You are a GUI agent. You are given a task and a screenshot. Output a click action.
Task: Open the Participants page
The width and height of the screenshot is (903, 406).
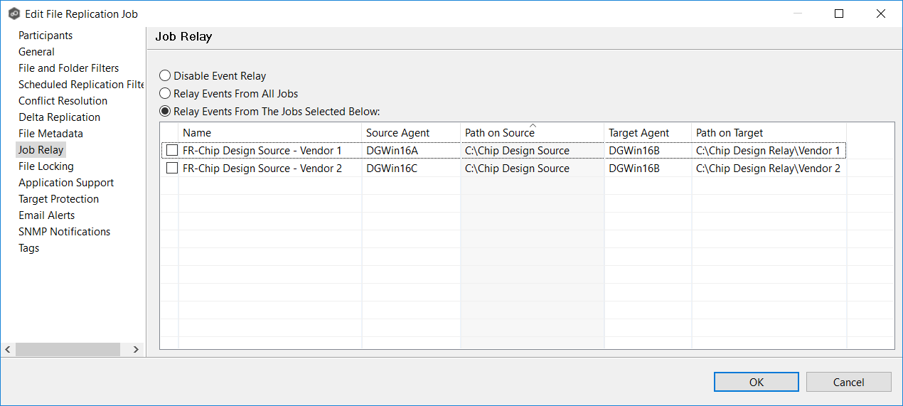46,36
